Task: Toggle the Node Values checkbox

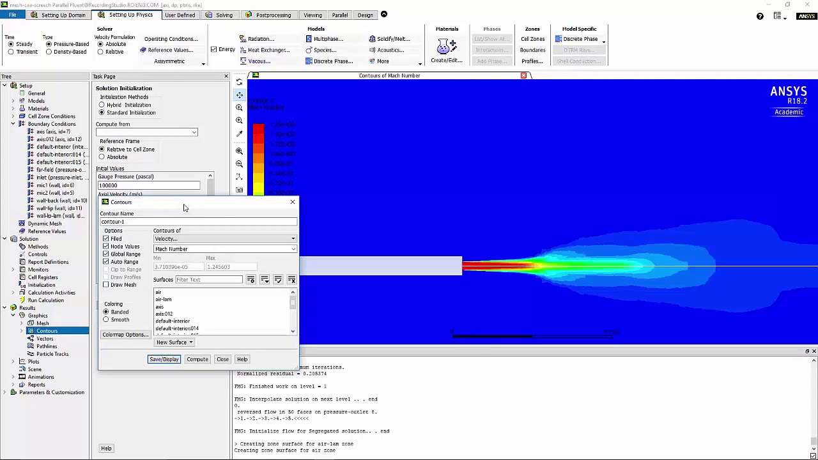Action: tap(106, 246)
